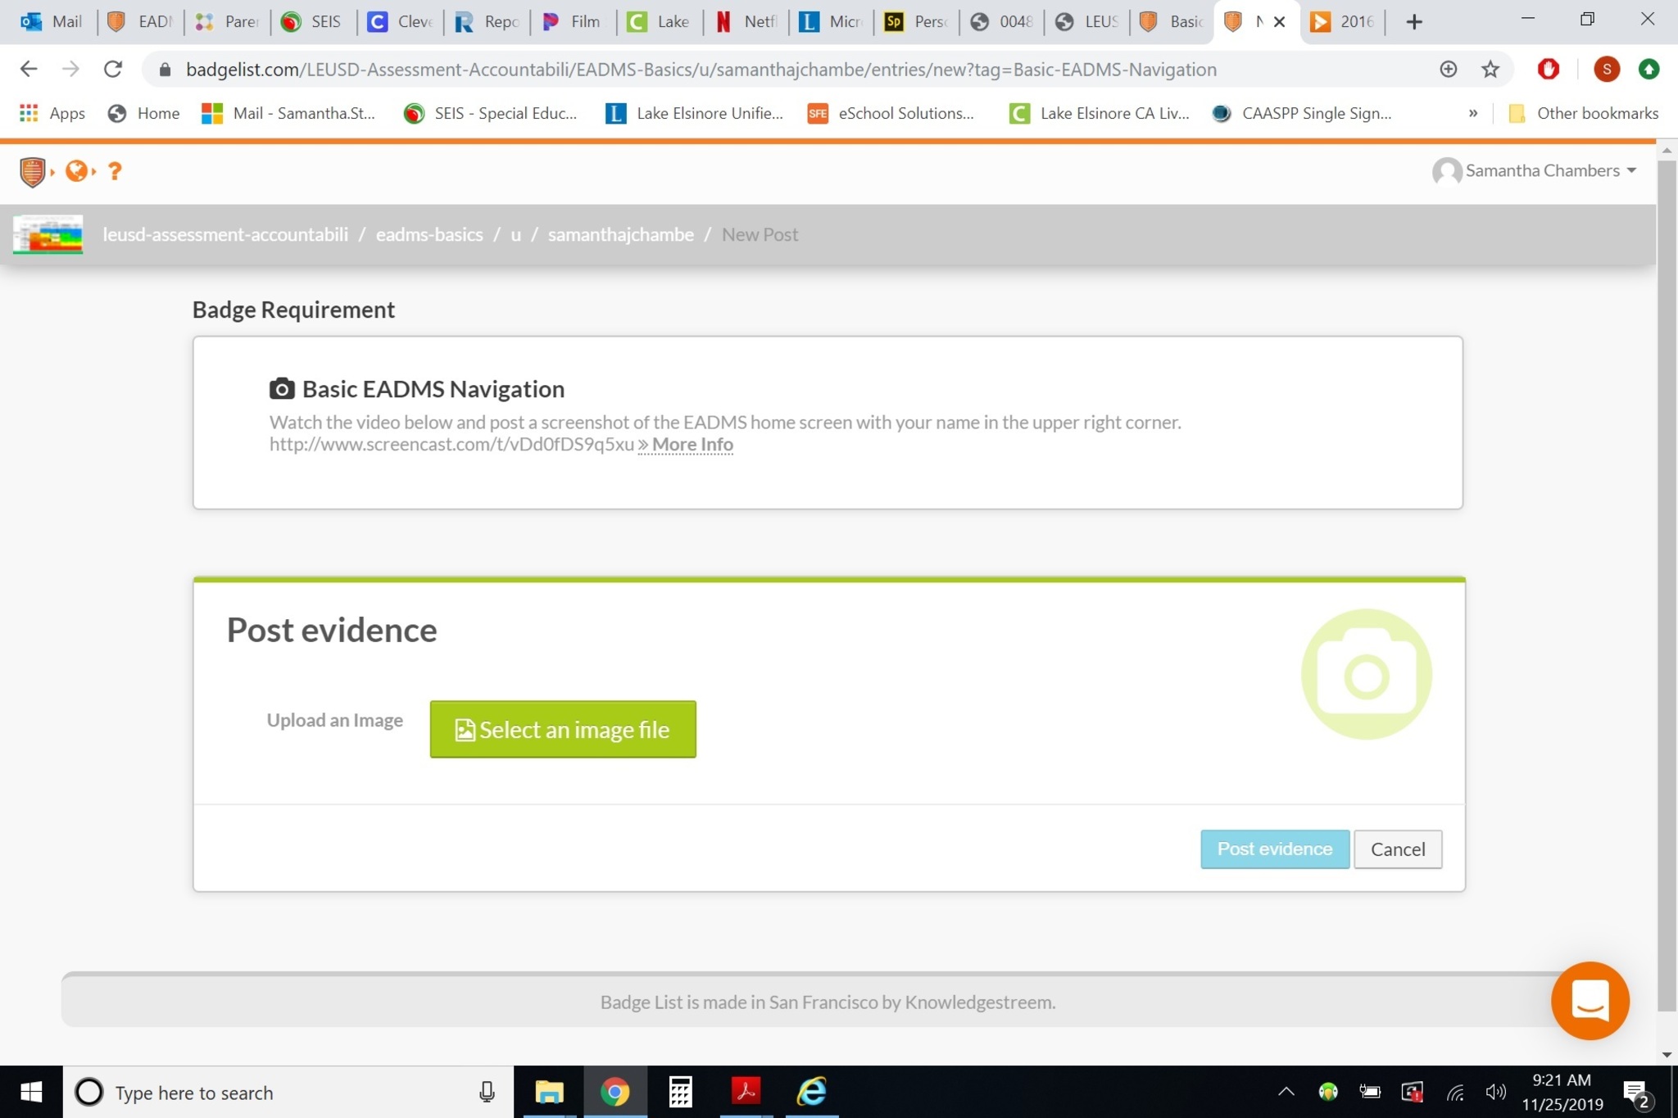Click the bookmark star in address bar
Screen dimensions: 1678x1118
tap(1490, 70)
